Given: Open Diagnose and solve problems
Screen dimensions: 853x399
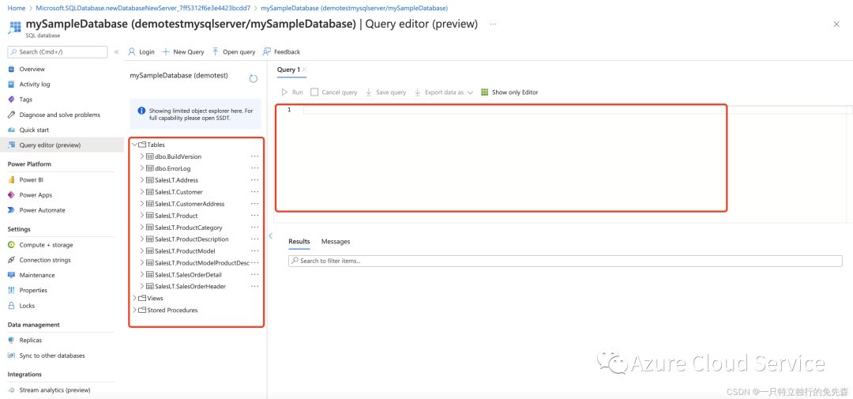Looking at the screenshot, I should (x=59, y=115).
